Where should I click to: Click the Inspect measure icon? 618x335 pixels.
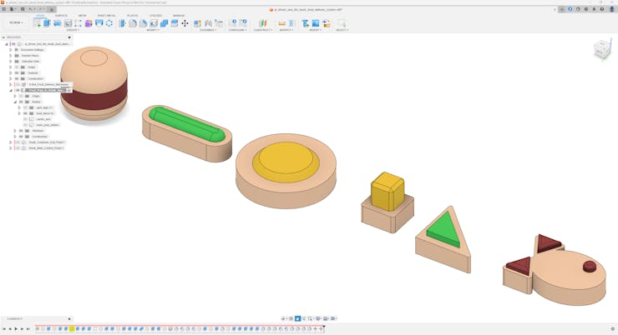(x=281, y=23)
